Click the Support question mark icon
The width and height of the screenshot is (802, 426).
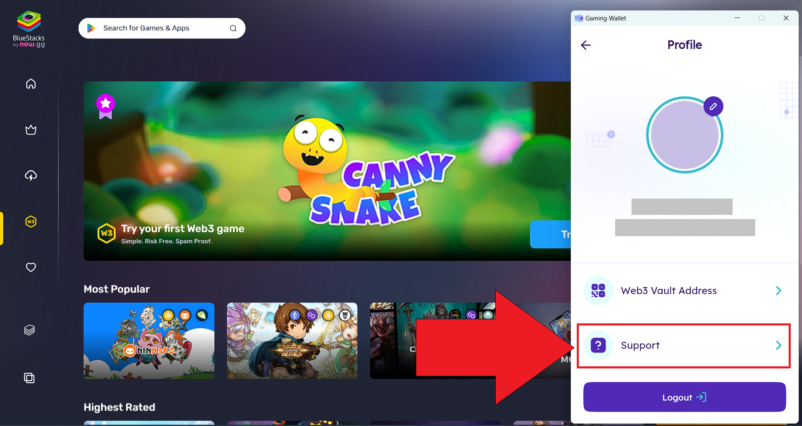click(598, 345)
